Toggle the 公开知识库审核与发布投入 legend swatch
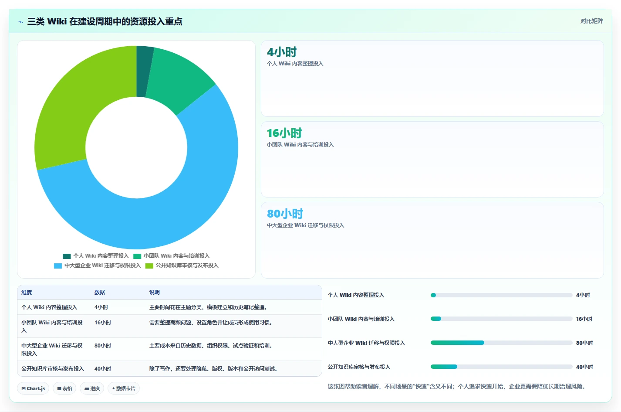Viewport: 621px width, 412px height. point(149,266)
